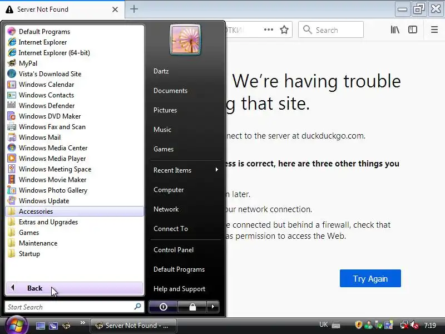
Task: Select Connect To
Action: click(x=171, y=229)
